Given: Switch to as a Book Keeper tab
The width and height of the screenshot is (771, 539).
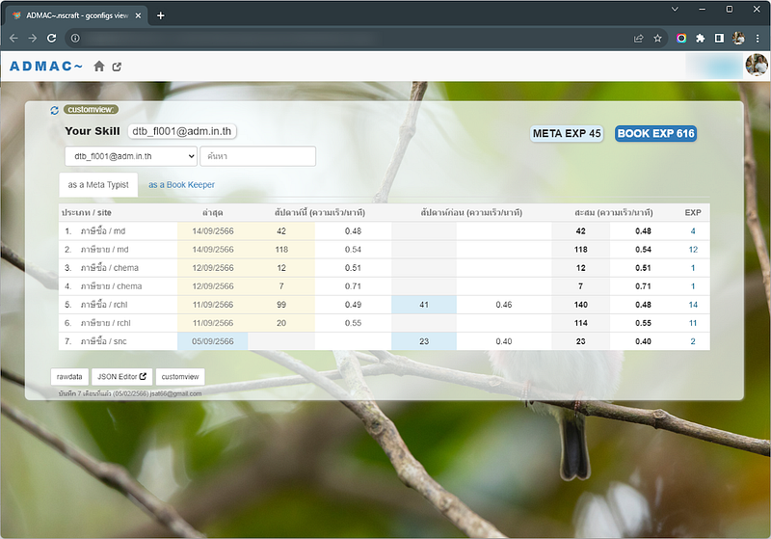Looking at the screenshot, I should click(181, 185).
